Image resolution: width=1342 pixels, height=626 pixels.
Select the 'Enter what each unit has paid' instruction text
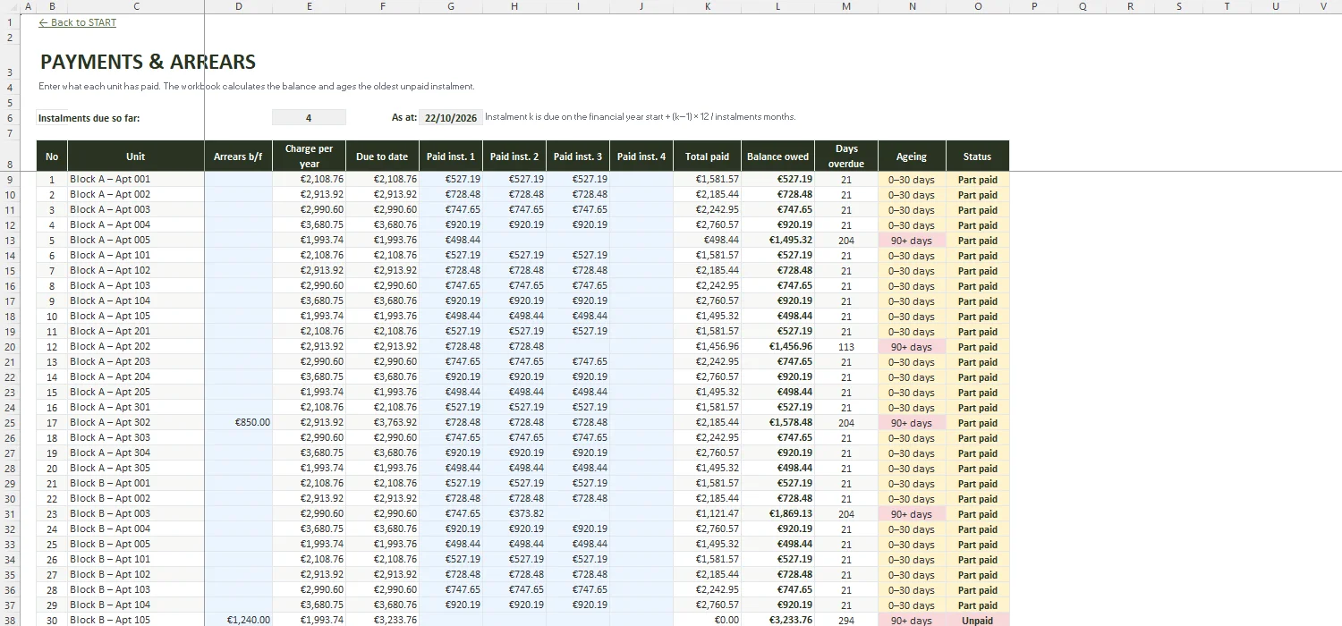[x=257, y=87]
